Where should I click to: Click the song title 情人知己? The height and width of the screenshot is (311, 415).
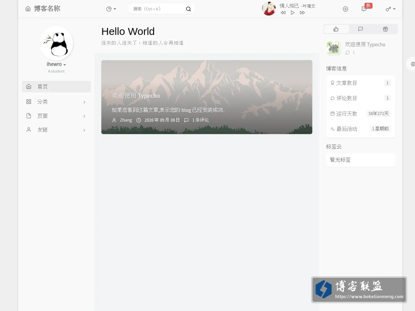(289, 6)
